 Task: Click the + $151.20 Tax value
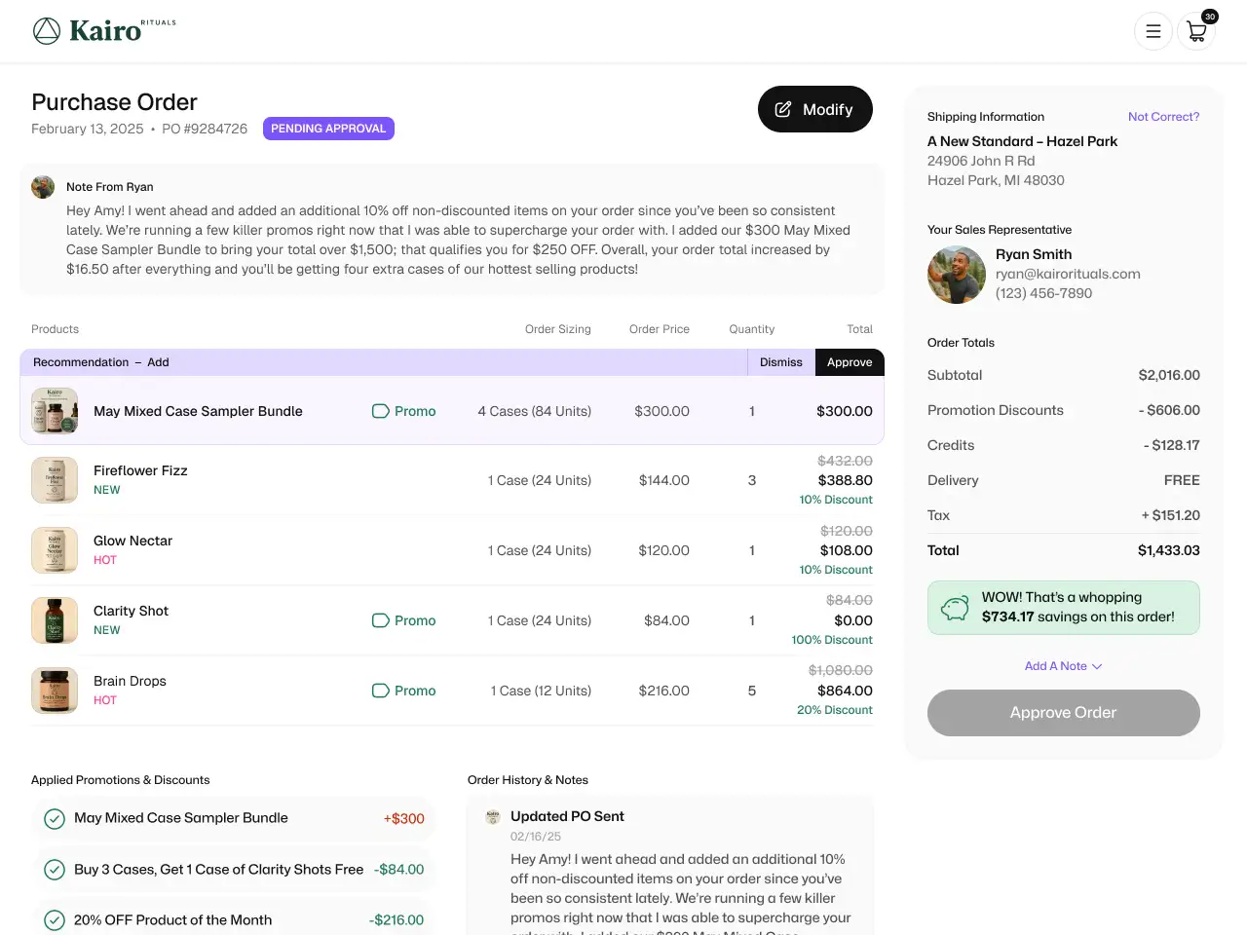point(1171,515)
